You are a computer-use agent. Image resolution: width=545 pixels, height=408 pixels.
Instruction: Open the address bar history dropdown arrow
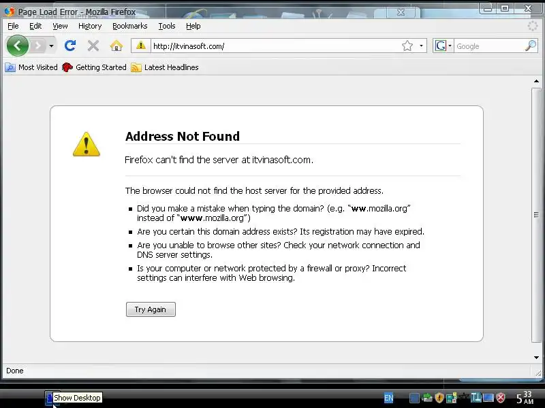click(x=421, y=46)
